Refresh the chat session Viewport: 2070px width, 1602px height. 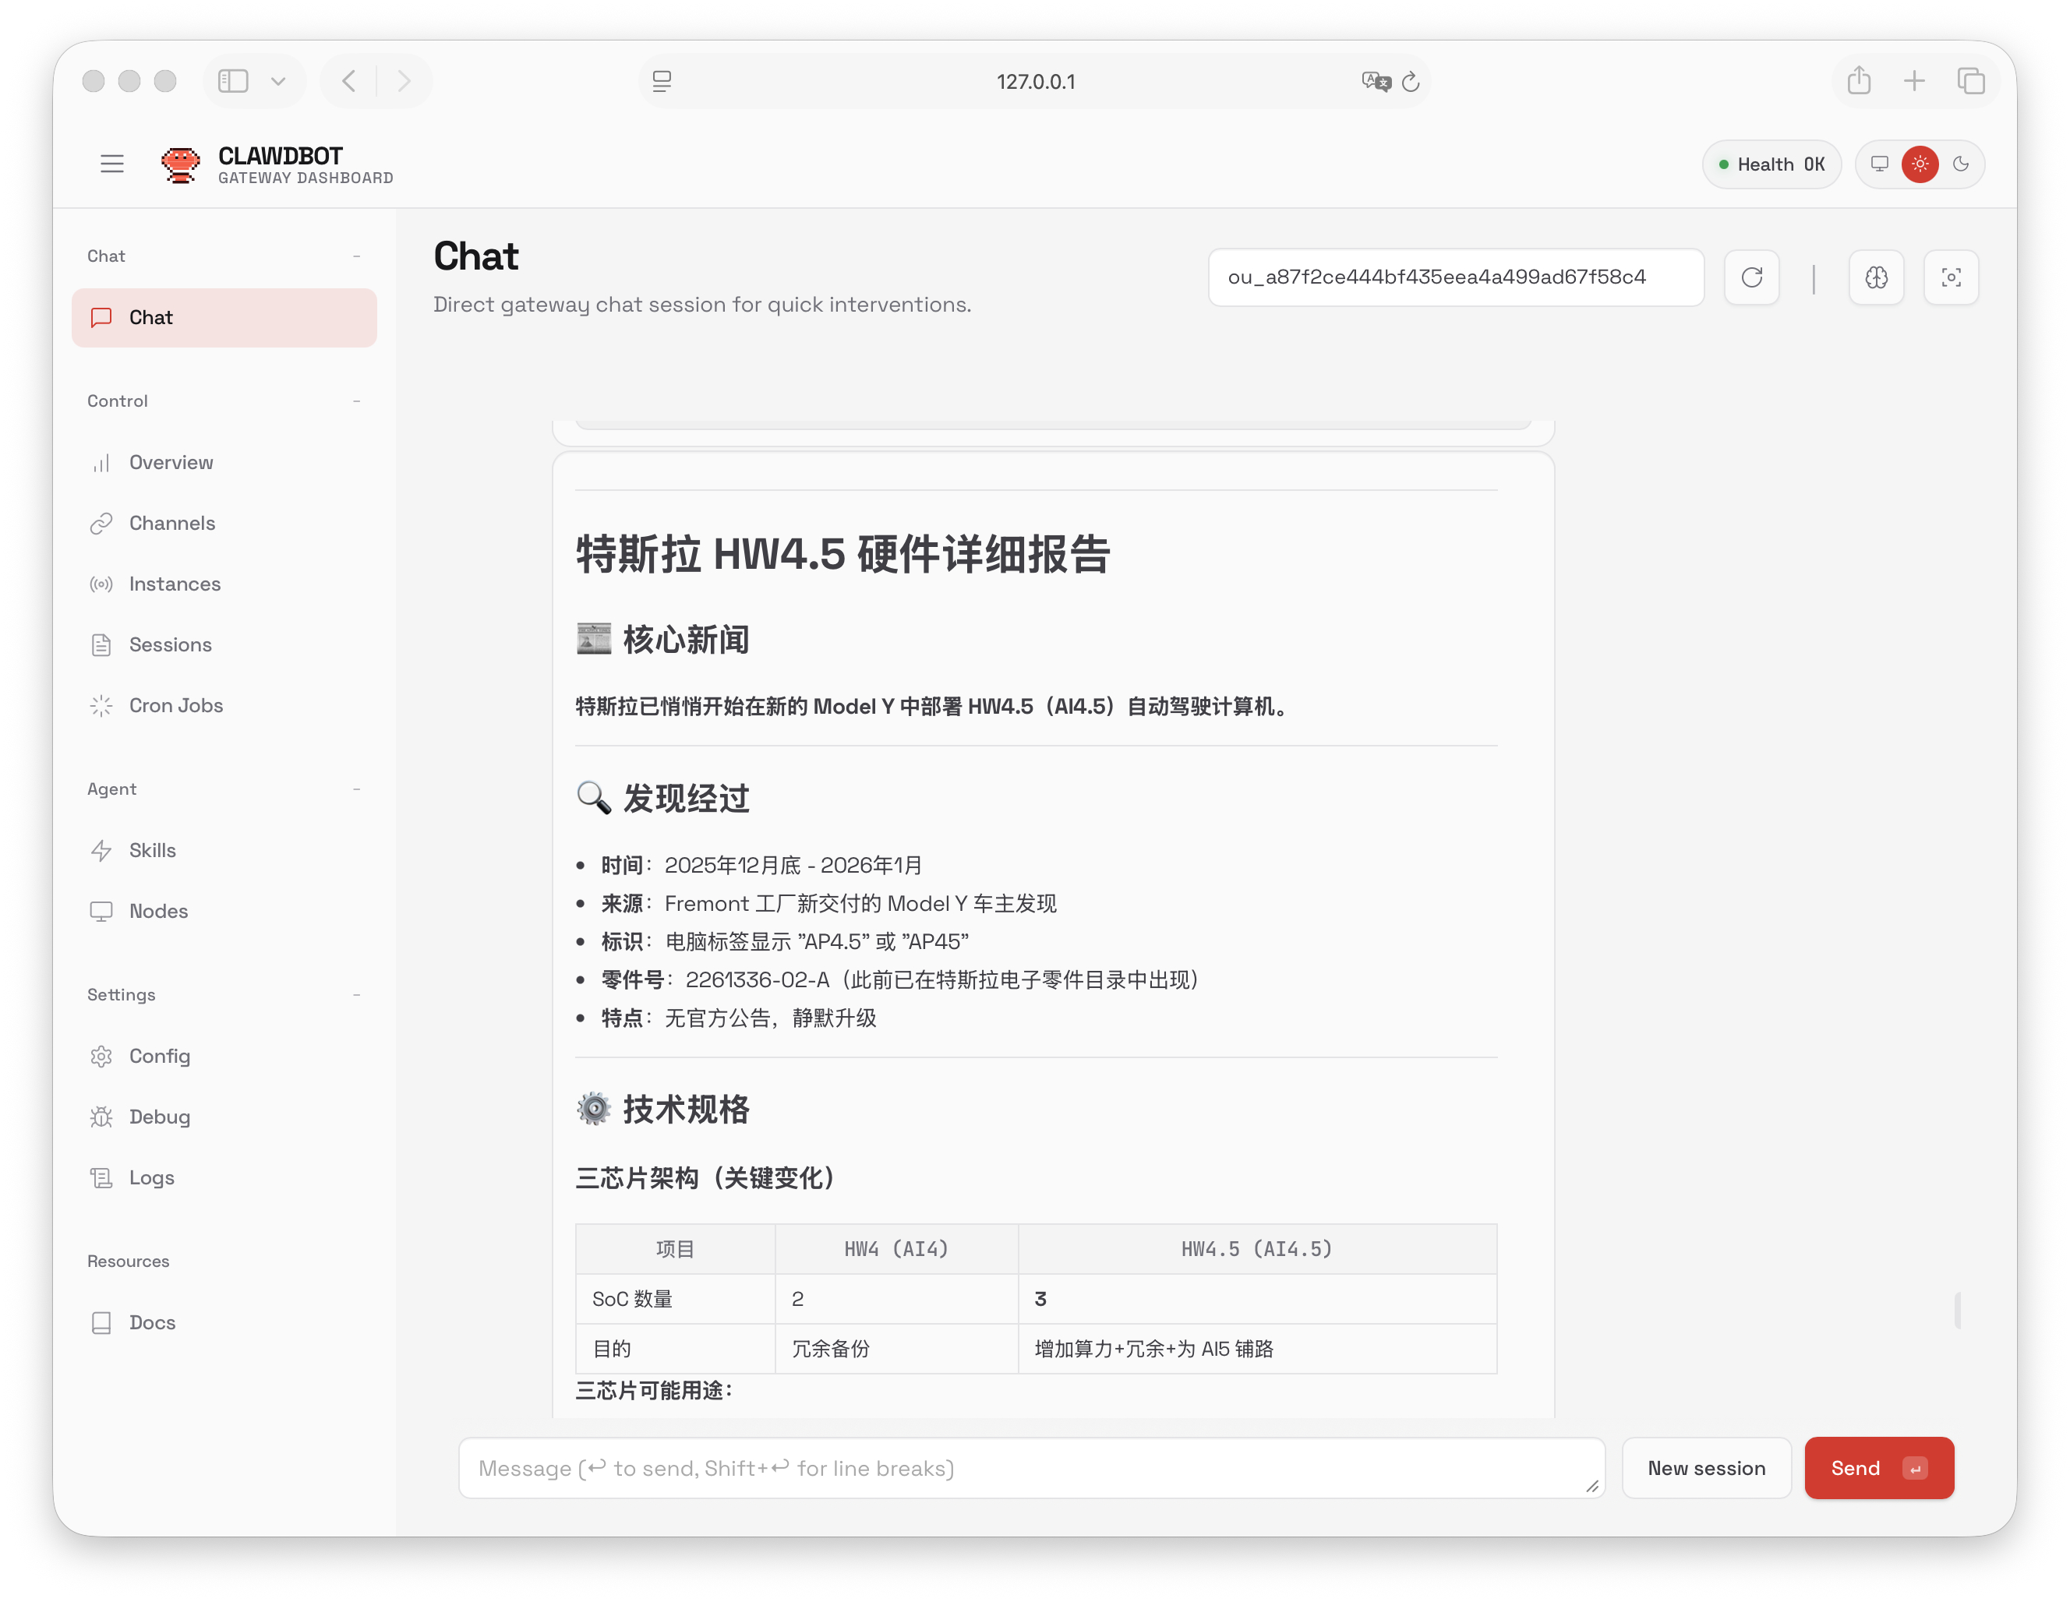click(1750, 277)
